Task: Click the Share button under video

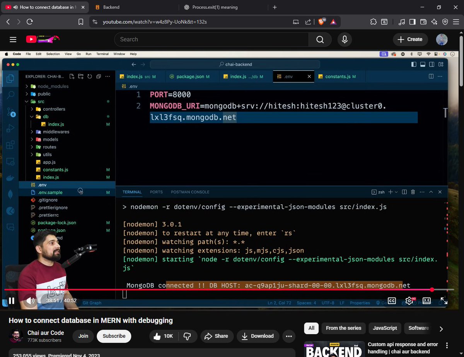Action: 217,336
